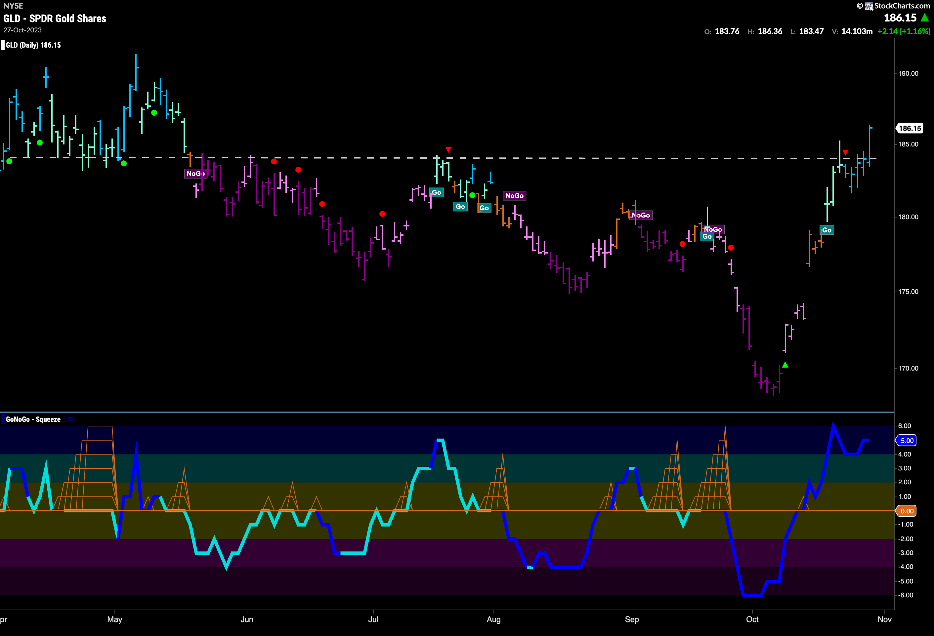Click the green dot beside late-July Go labels
This screenshot has width=934, height=636.
point(473,195)
